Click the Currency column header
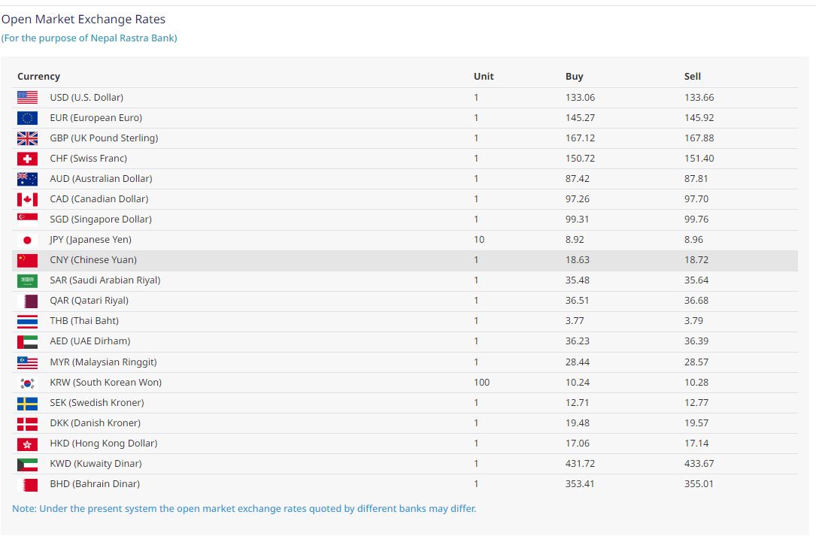Screen dimensions: 816x542 tap(38, 77)
